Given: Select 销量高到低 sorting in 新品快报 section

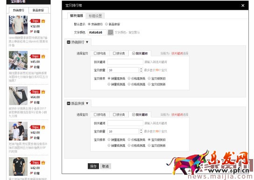Looking at the screenshot, I should [109, 140].
